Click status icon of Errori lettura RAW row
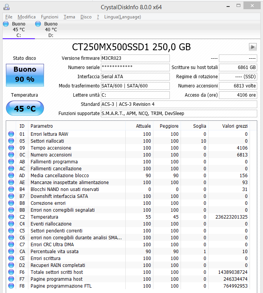 (11, 134)
